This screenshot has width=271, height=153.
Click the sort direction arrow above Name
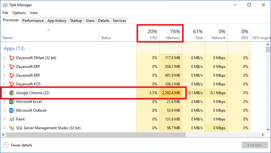coord(49,30)
